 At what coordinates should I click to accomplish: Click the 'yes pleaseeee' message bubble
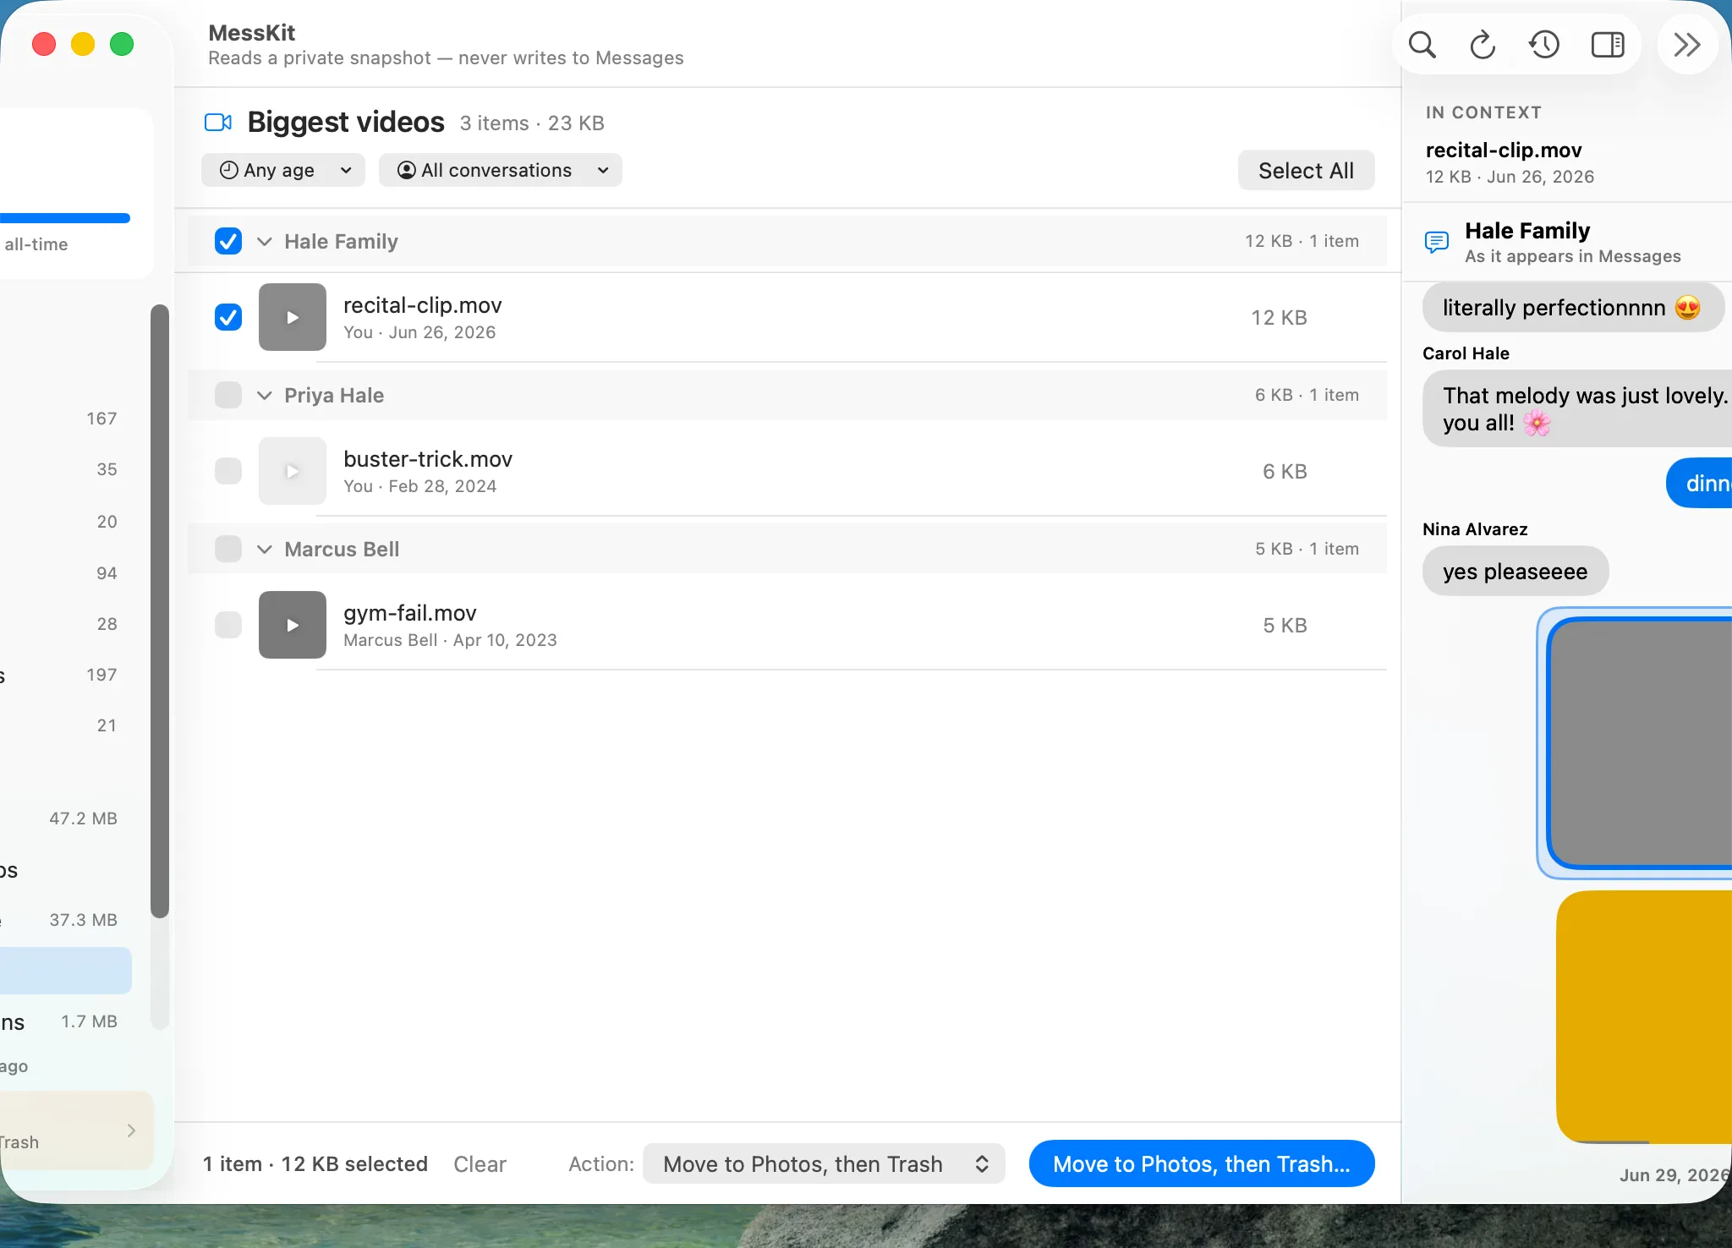pyautogui.click(x=1515, y=571)
